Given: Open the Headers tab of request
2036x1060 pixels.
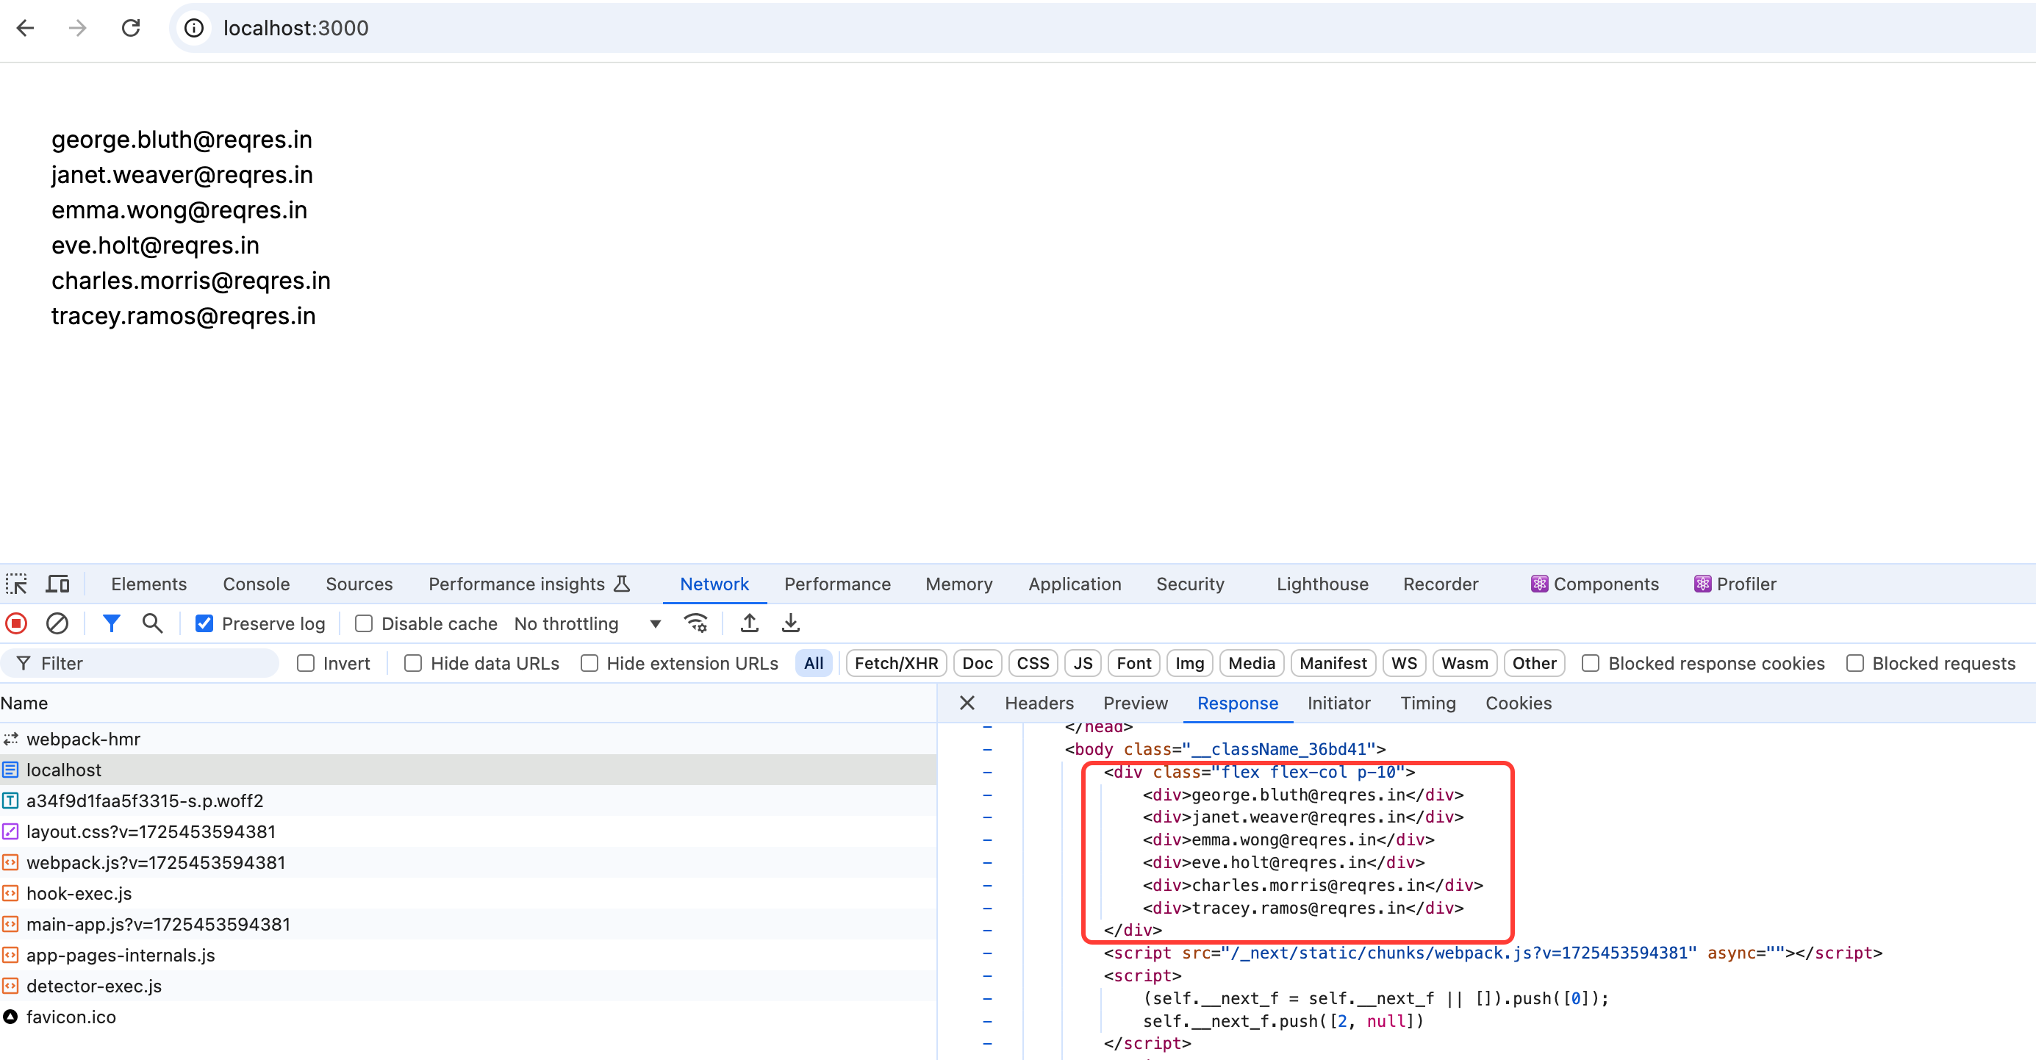Looking at the screenshot, I should (1039, 703).
